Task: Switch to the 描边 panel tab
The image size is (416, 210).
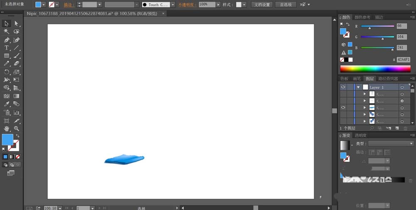Action: coord(379,17)
